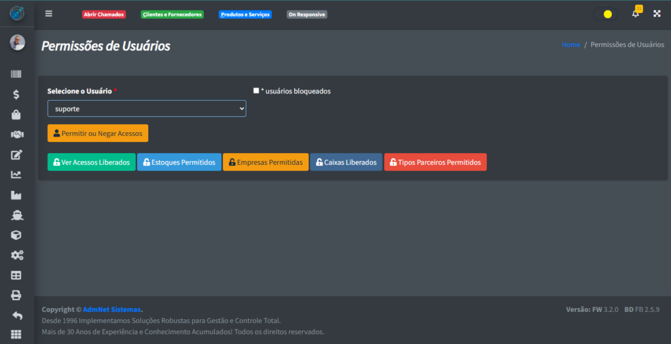Screen dimensions: 671x344
Task: Open Clientes e Fornecedores shortcut
Action: pyautogui.click(x=172, y=14)
